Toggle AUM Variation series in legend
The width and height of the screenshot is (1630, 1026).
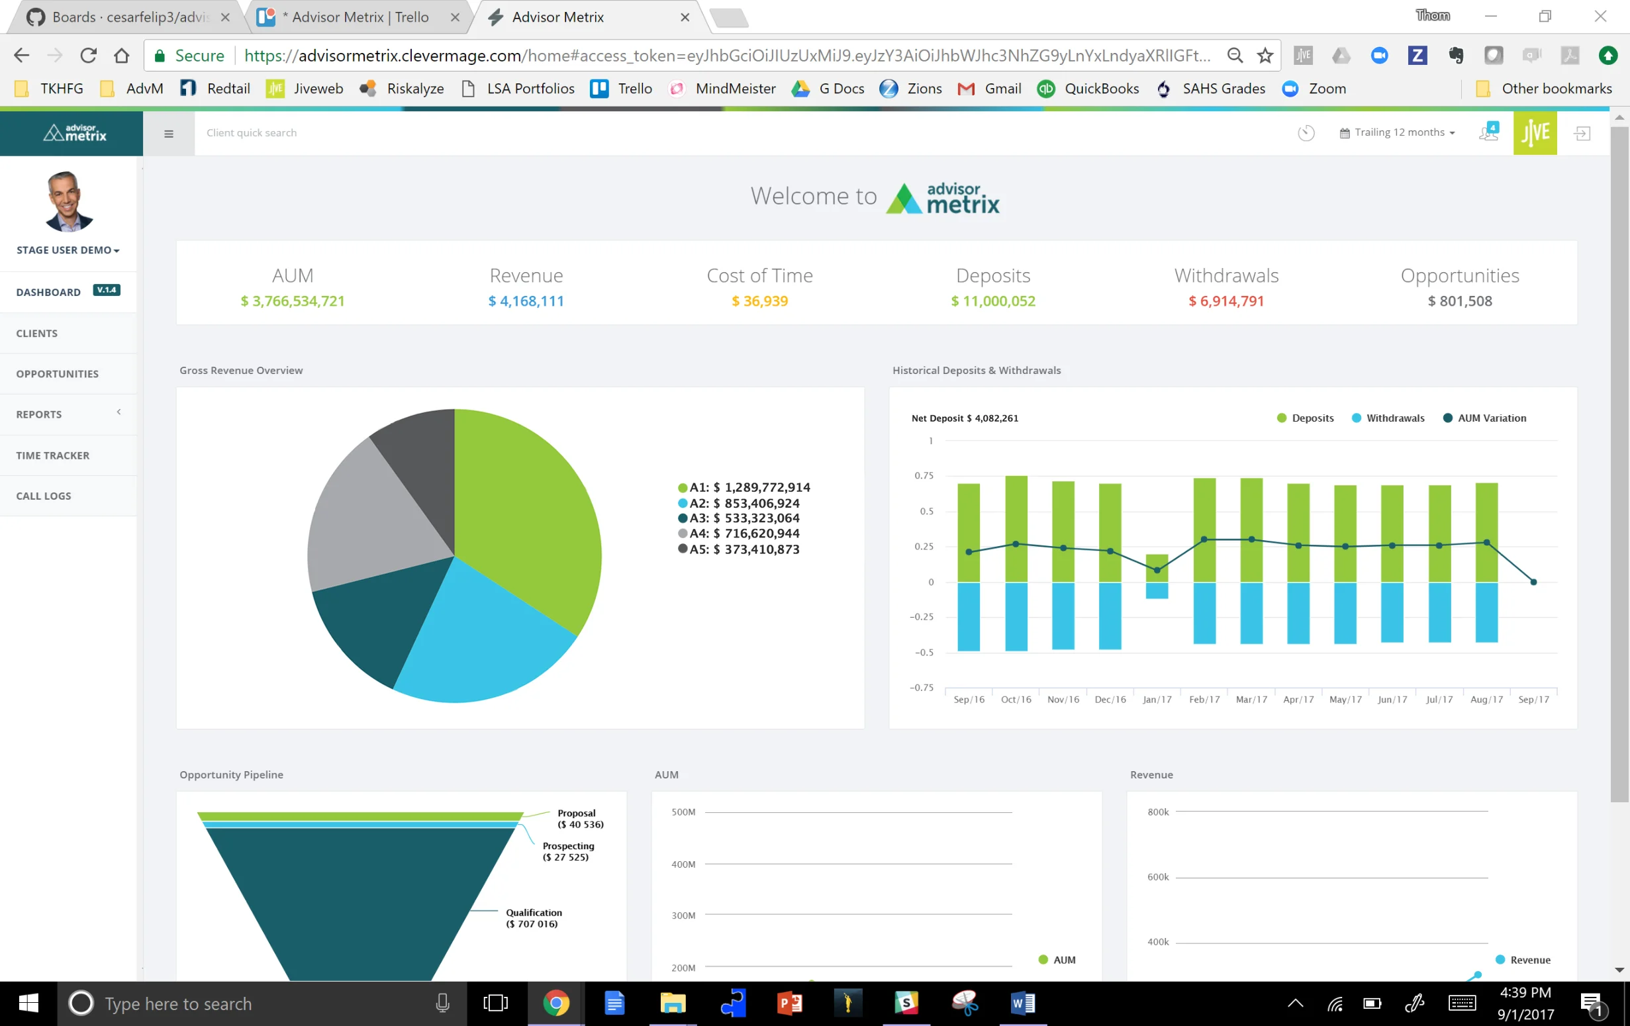1484,418
